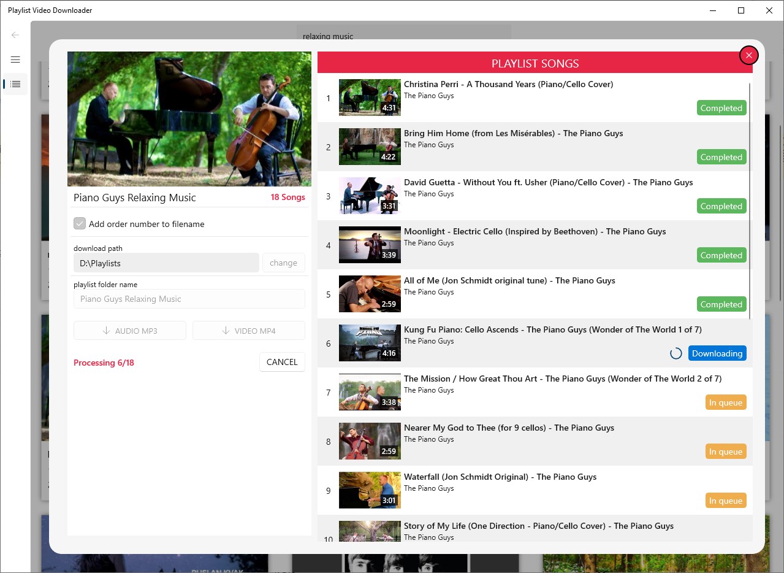Image resolution: width=784 pixels, height=573 pixels.
Task: Select song title Kung Fu Piano: Cello Ascends
Action: pyautogui.click(x=552, y=329)
